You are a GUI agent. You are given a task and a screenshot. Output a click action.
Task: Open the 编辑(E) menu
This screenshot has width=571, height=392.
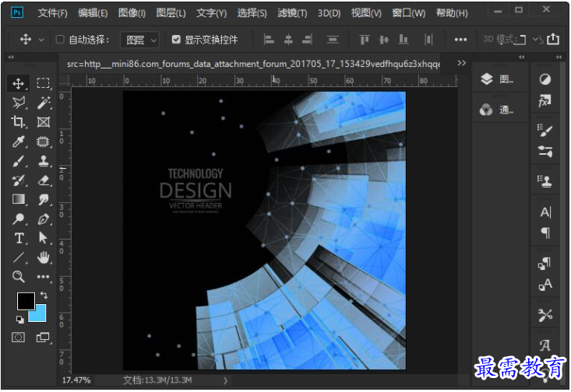(93, 13)
